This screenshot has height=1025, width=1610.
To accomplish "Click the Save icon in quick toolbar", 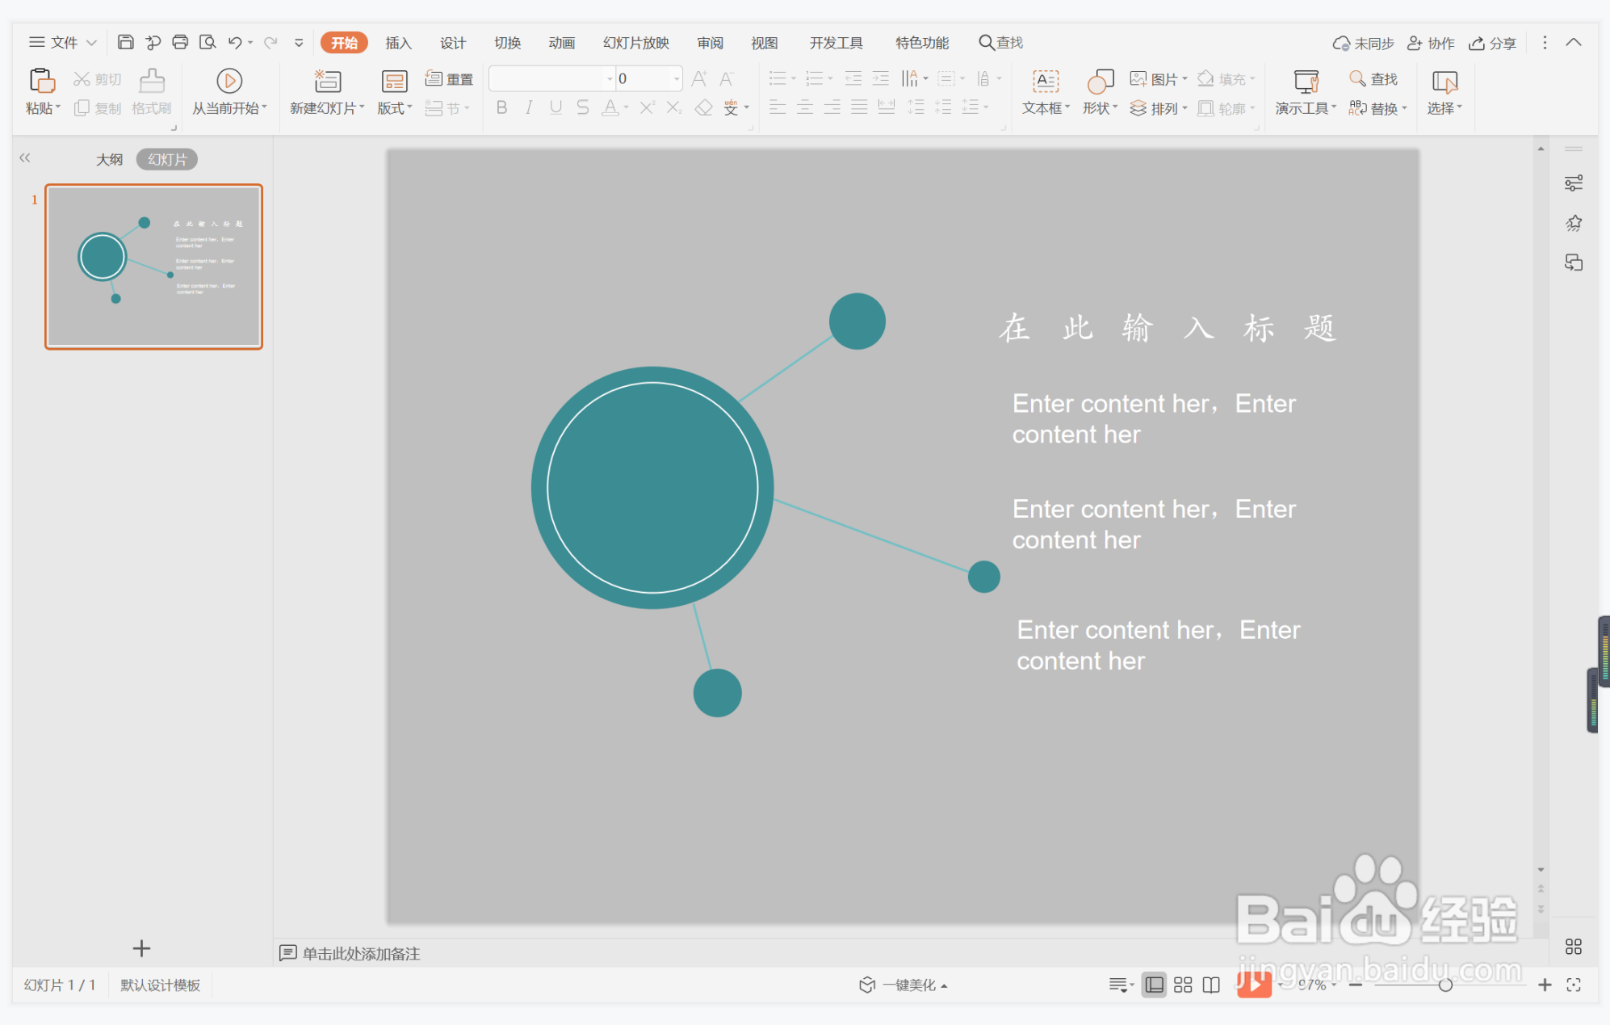I will [x=125, y=42].
